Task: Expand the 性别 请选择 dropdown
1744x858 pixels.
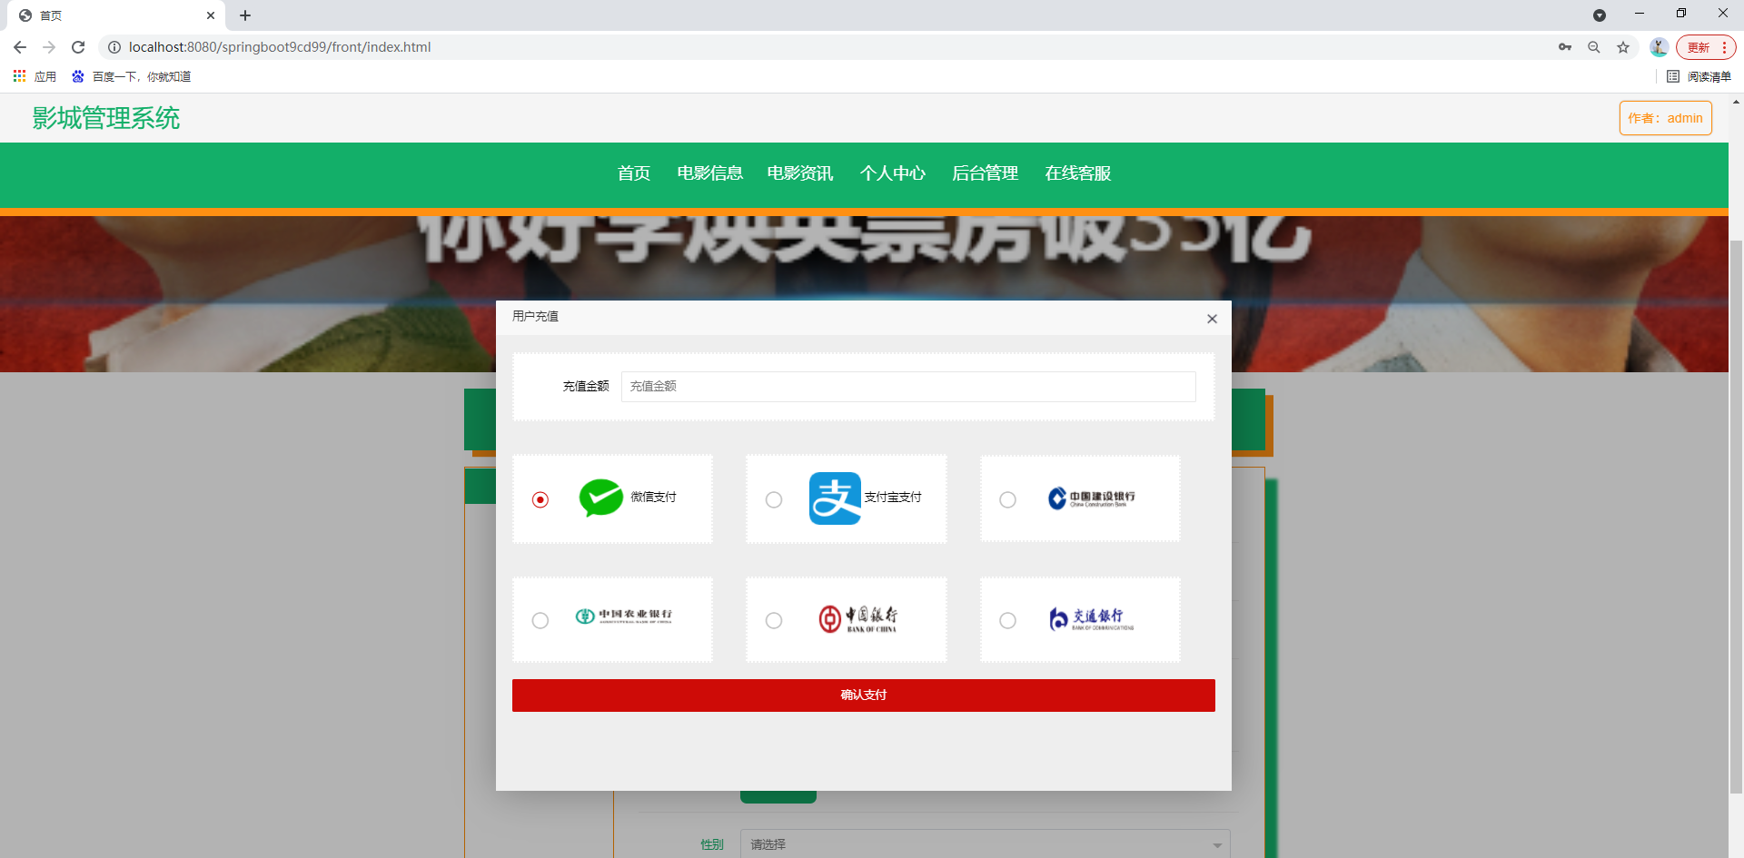Action: 986,844
